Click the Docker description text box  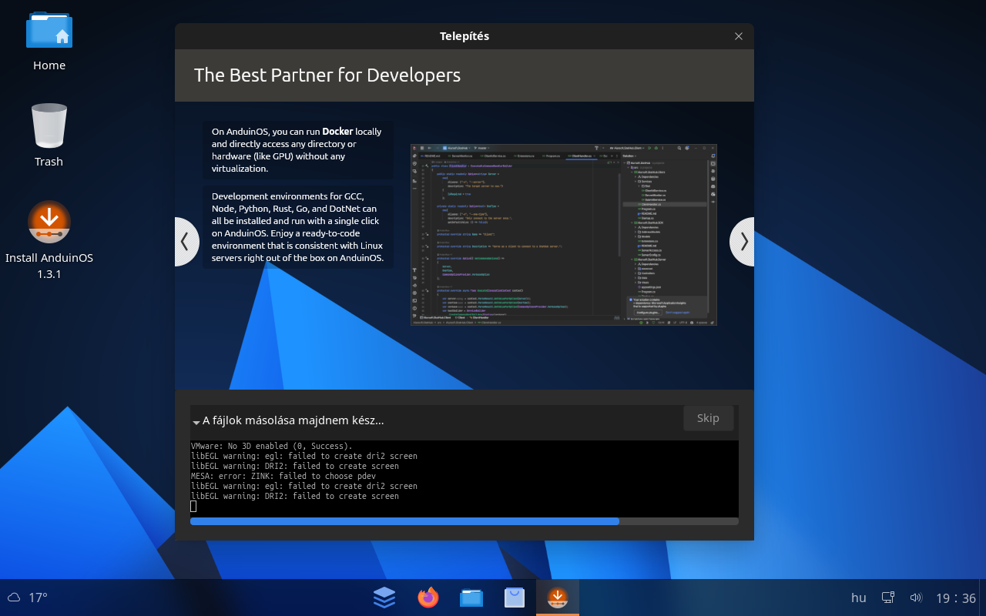point(298,150)
